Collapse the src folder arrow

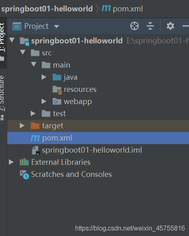[x=23, y=52]
